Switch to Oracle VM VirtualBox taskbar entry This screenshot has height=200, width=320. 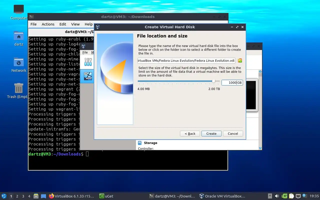tap(222, 196)
